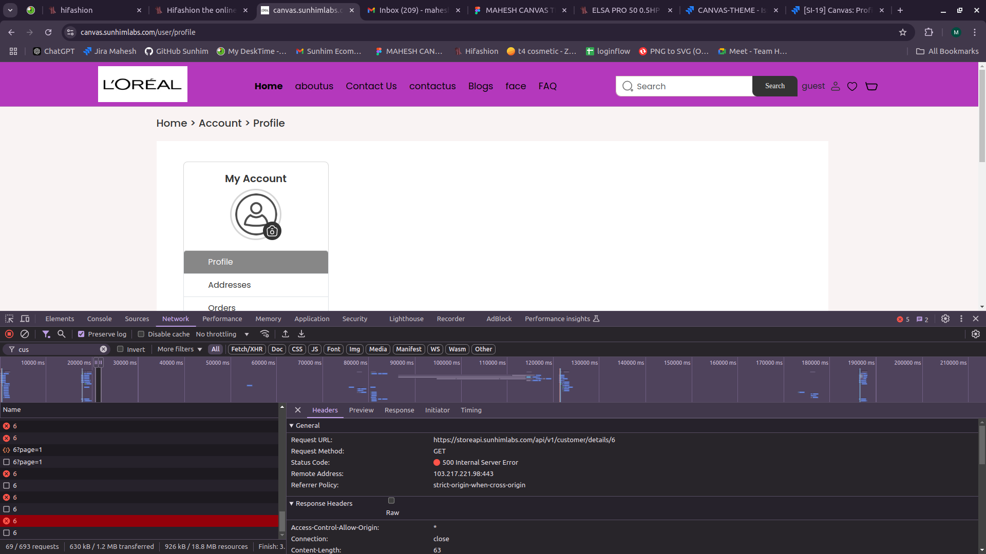Screen dimensions: 986x554
Task: Click the camera icon on the profile avatar
Action: (x=272, y=231)
